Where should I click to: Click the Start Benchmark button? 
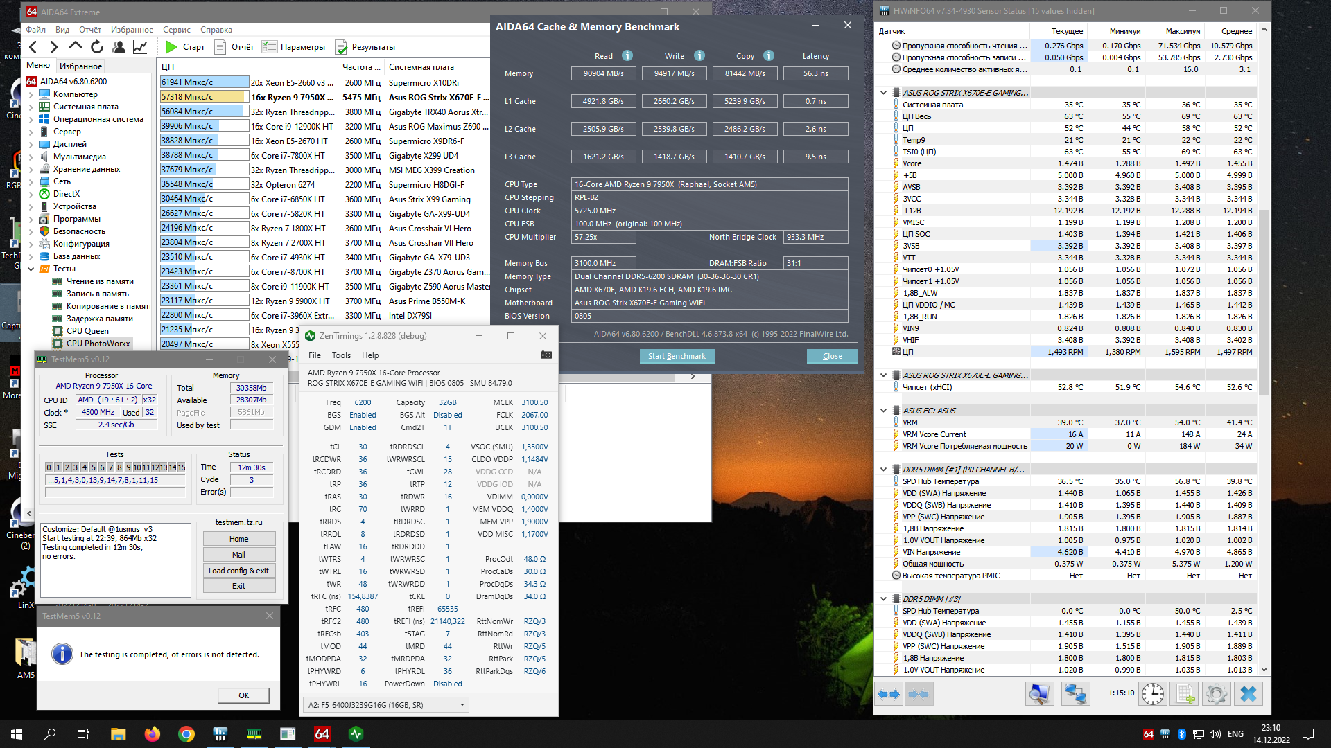(677, 356)
